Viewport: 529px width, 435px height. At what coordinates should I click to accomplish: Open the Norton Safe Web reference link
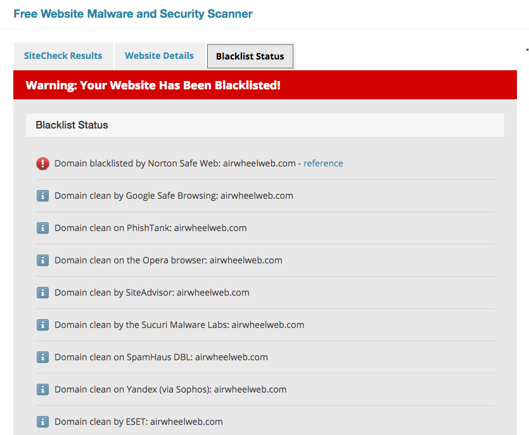tap(323, 163)
